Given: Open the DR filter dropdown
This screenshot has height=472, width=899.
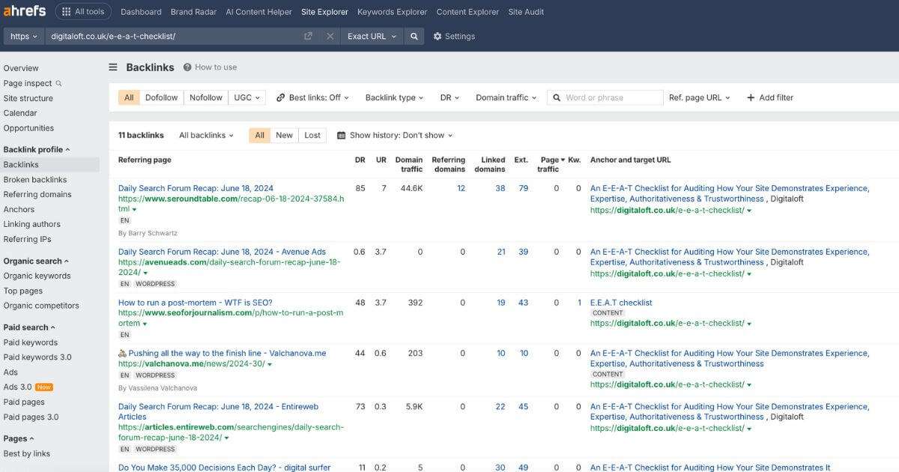Looking at the screenshot, I should pyautogui.click(x=449, y=97).
